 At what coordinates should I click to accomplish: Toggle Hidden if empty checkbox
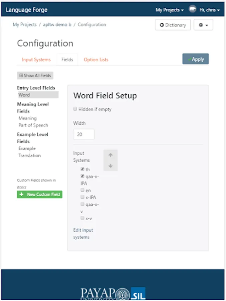click(x=75, y=109)
